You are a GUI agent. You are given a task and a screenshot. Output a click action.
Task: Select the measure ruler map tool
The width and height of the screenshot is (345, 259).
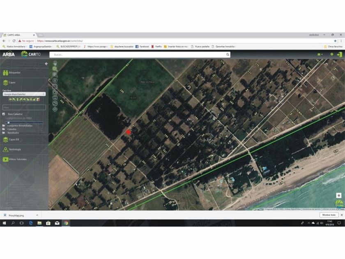tap(55, 103)
